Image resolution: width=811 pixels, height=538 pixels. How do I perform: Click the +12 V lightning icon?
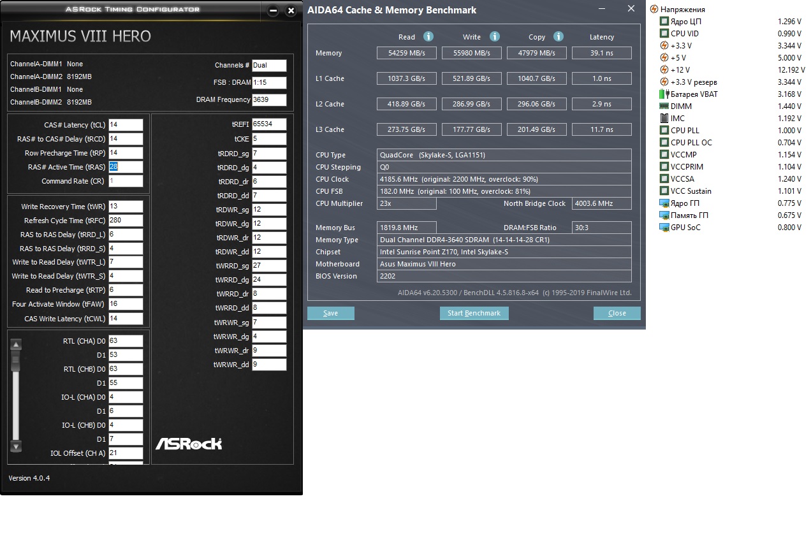664,70
